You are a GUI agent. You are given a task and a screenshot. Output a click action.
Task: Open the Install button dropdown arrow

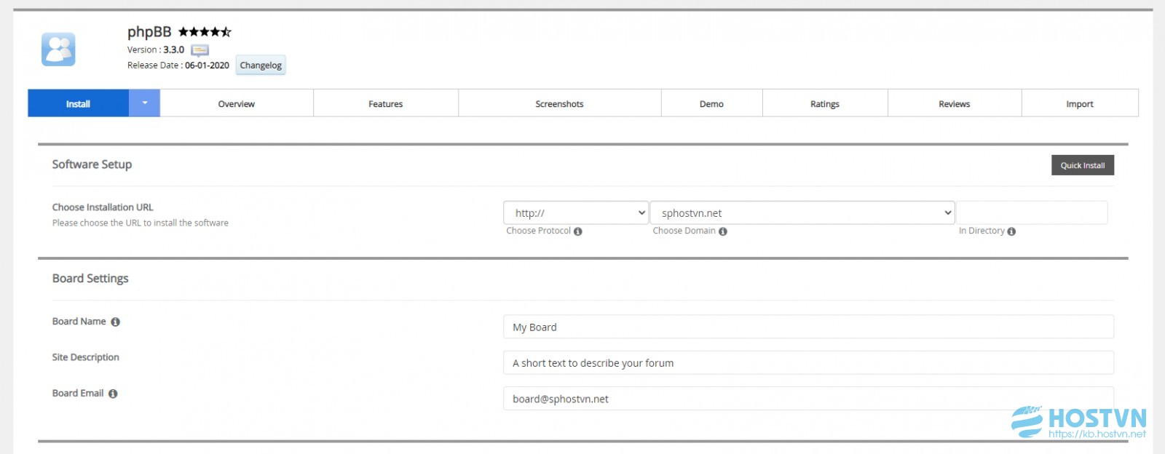pos(145,103)
